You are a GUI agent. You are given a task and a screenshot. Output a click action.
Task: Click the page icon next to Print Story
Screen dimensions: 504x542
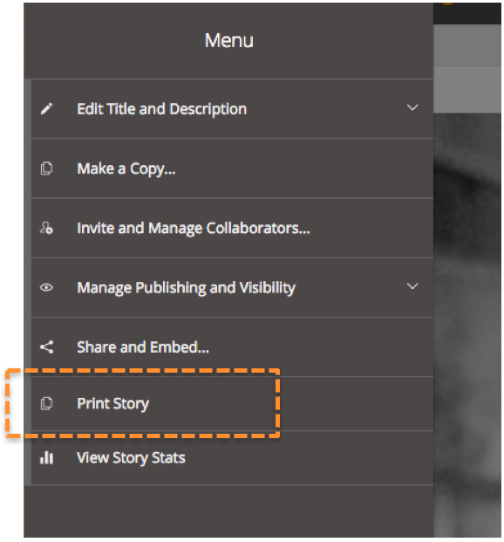coord(46,403)
